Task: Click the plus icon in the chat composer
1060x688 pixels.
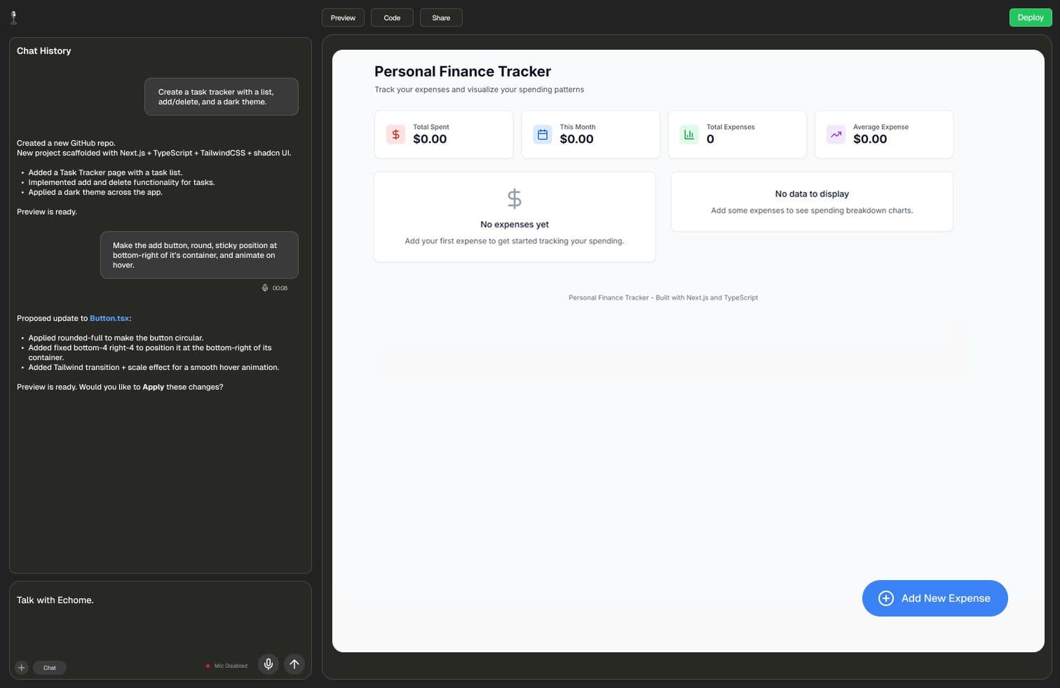Action: [21, 668]
